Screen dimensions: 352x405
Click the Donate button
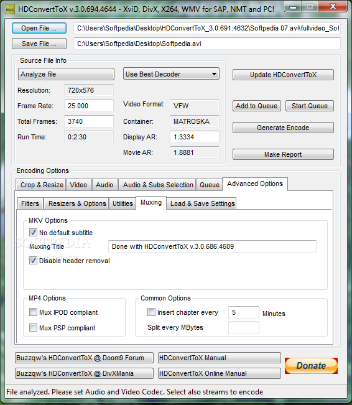(311, 366)
